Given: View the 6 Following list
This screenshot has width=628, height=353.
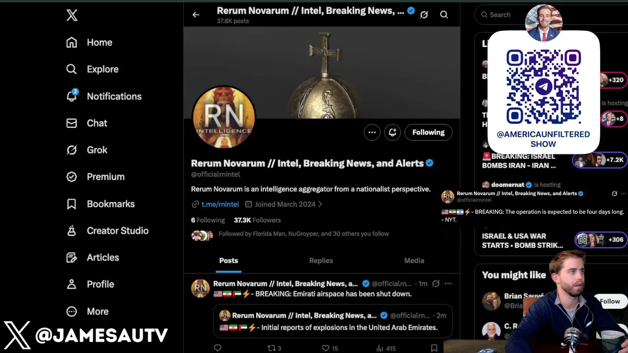Looking at the screenshot, I should click(208, 220).
